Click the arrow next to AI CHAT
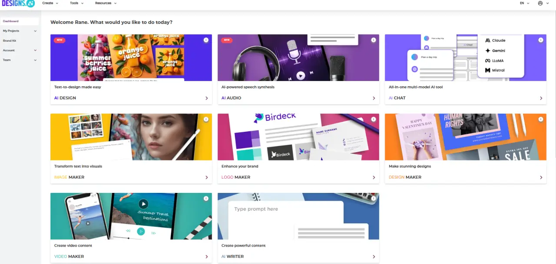This screenshot has width=556, height=264. 541,98
